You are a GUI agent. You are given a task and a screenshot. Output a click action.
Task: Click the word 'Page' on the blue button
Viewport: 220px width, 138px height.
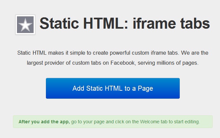coord(145,89)
